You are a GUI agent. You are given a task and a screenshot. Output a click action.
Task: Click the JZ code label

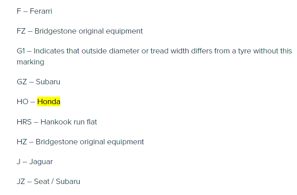click(x=21, y=181)
